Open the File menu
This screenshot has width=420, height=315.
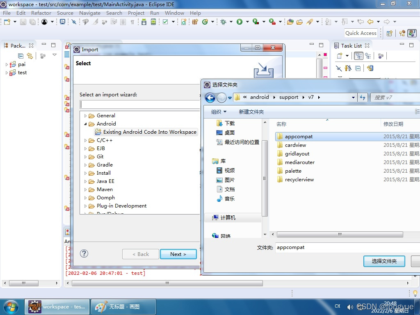point(7,13)
